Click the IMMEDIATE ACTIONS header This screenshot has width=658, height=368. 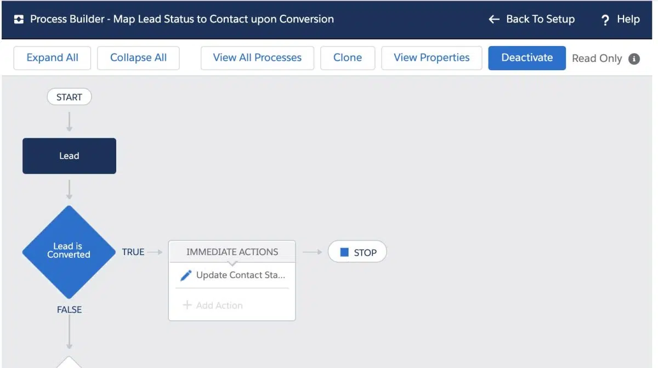click(232, 252)
